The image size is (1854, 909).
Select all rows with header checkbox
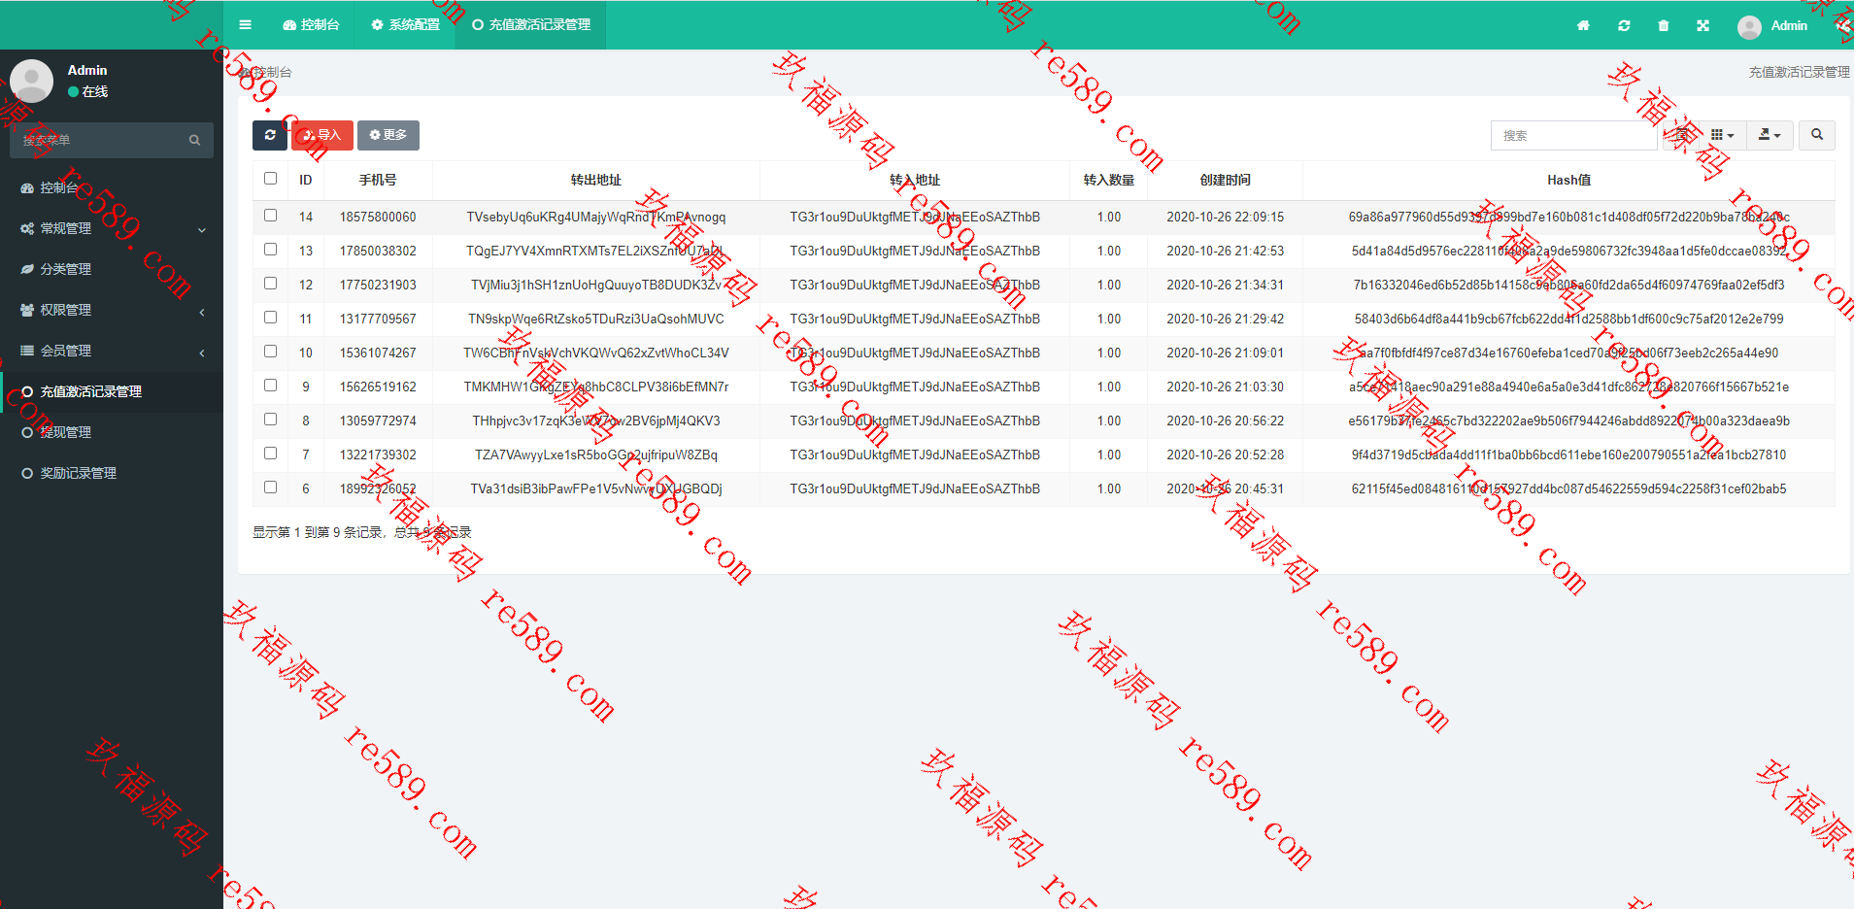[x=270, y=179]
